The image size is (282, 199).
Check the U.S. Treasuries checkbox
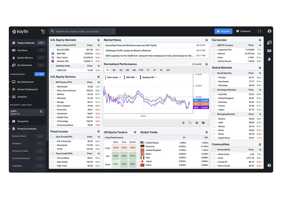coord(53,141)
